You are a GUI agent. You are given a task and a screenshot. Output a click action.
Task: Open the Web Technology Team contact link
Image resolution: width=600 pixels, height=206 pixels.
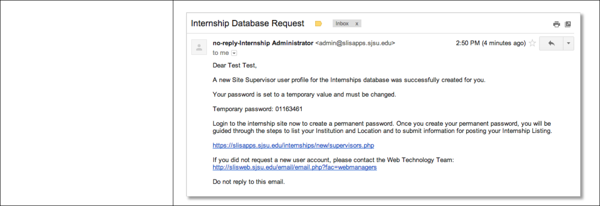coord(295,167)
